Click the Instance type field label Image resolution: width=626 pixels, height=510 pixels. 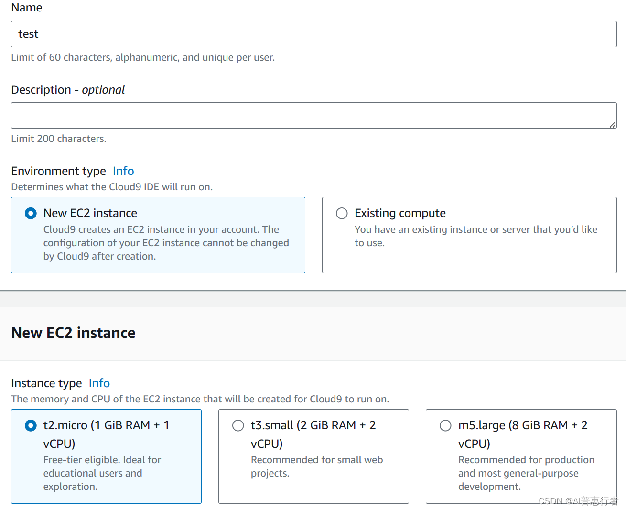pos(46,383)
